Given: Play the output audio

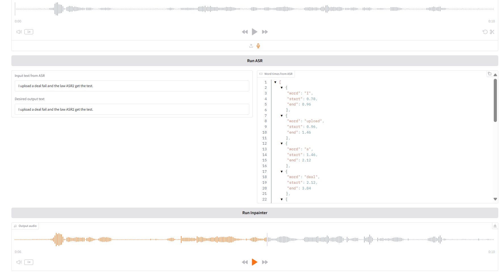Looking at the screenshot, I should [254, 262].
